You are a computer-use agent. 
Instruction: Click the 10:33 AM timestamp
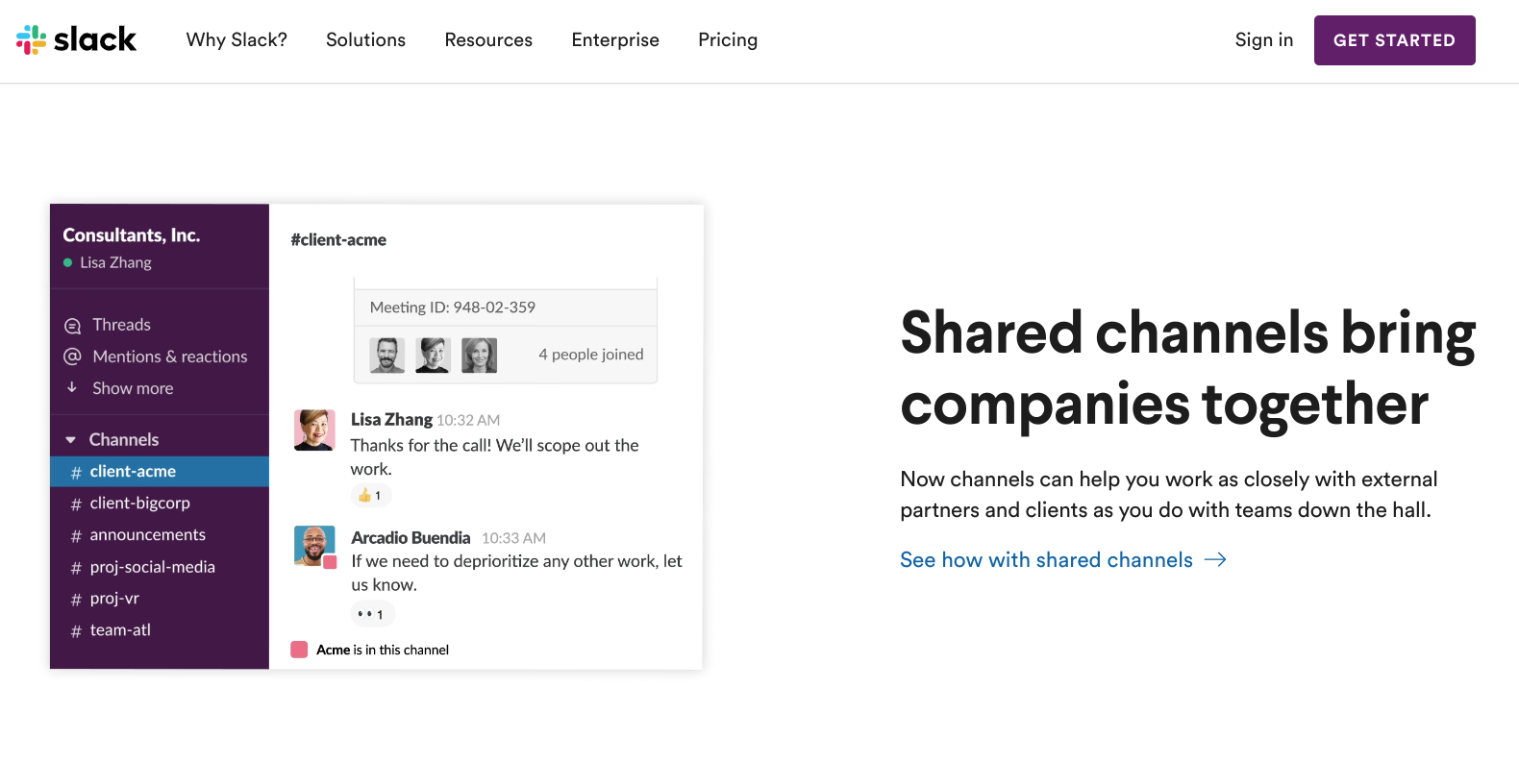pos(513,538)
